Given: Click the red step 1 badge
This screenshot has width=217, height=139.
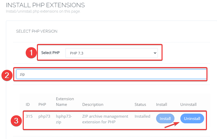Looking at the screenshot, I should 31,53.
